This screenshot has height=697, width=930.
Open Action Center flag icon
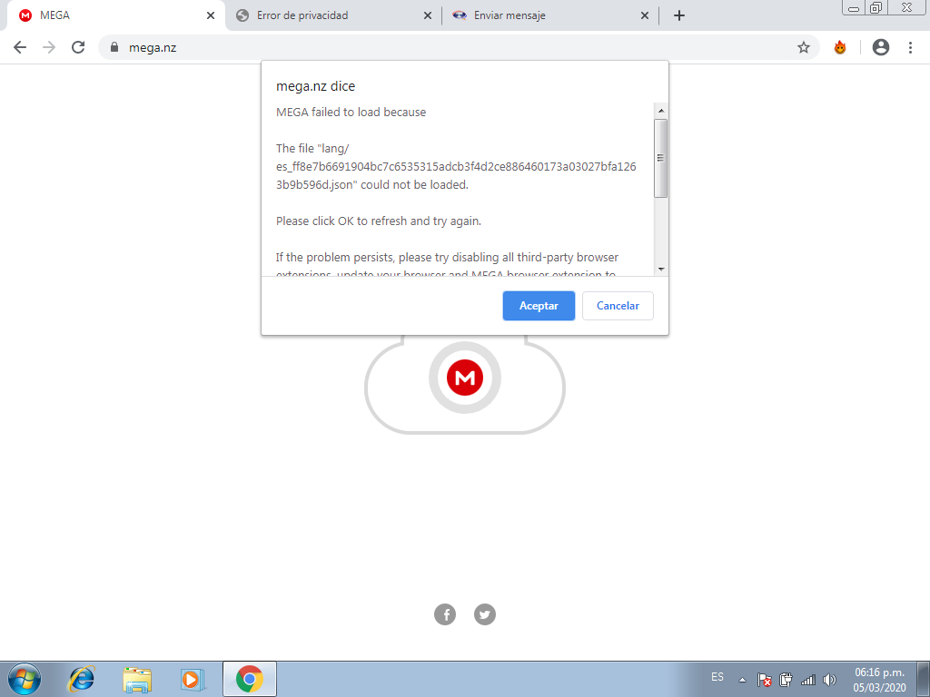[x=765, y=680]
